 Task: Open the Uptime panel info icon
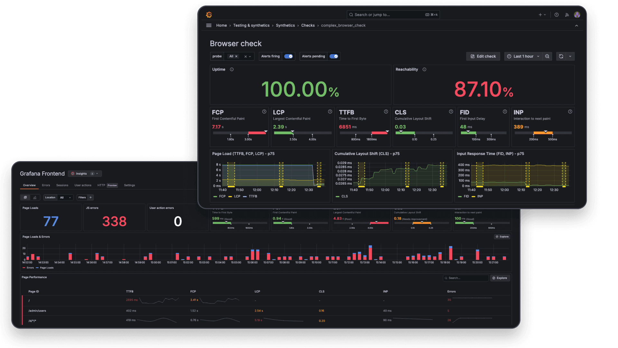click(232, 70)
